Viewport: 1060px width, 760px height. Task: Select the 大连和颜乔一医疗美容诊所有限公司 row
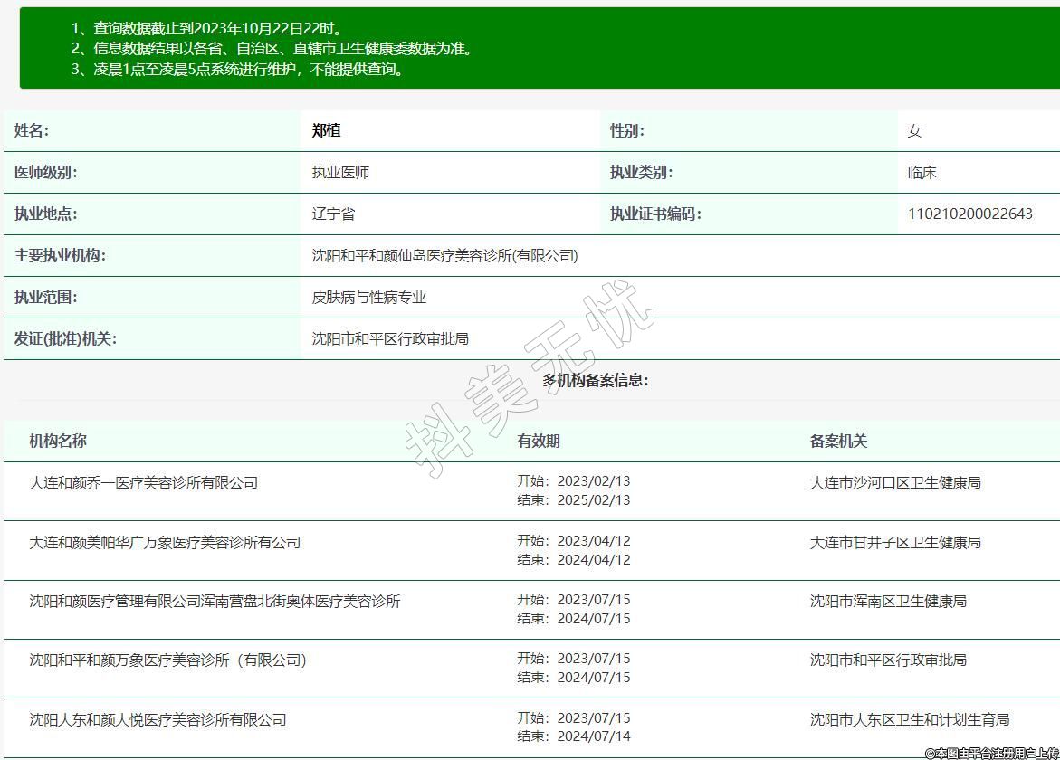click(143, 482)
